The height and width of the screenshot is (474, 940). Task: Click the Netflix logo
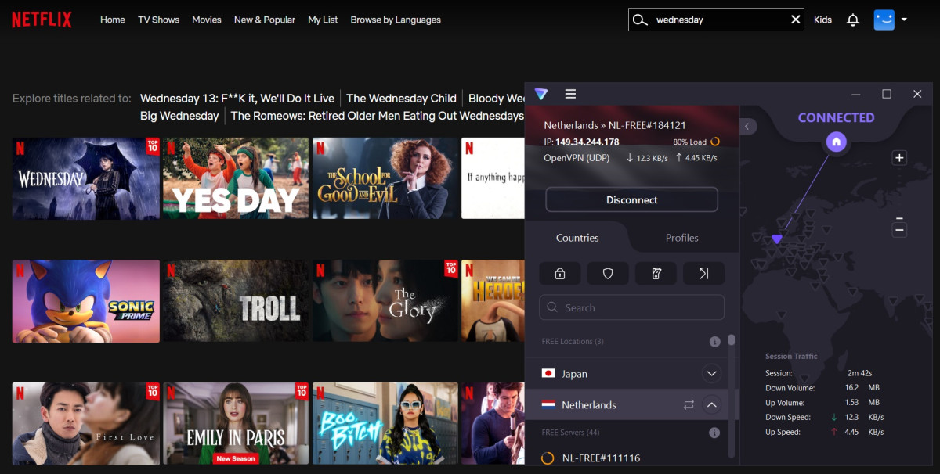pos(42,20)
